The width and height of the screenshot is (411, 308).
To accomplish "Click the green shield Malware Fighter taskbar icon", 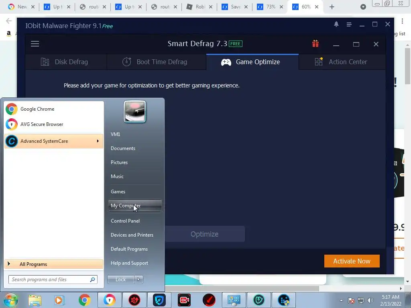I will [259, 300].
